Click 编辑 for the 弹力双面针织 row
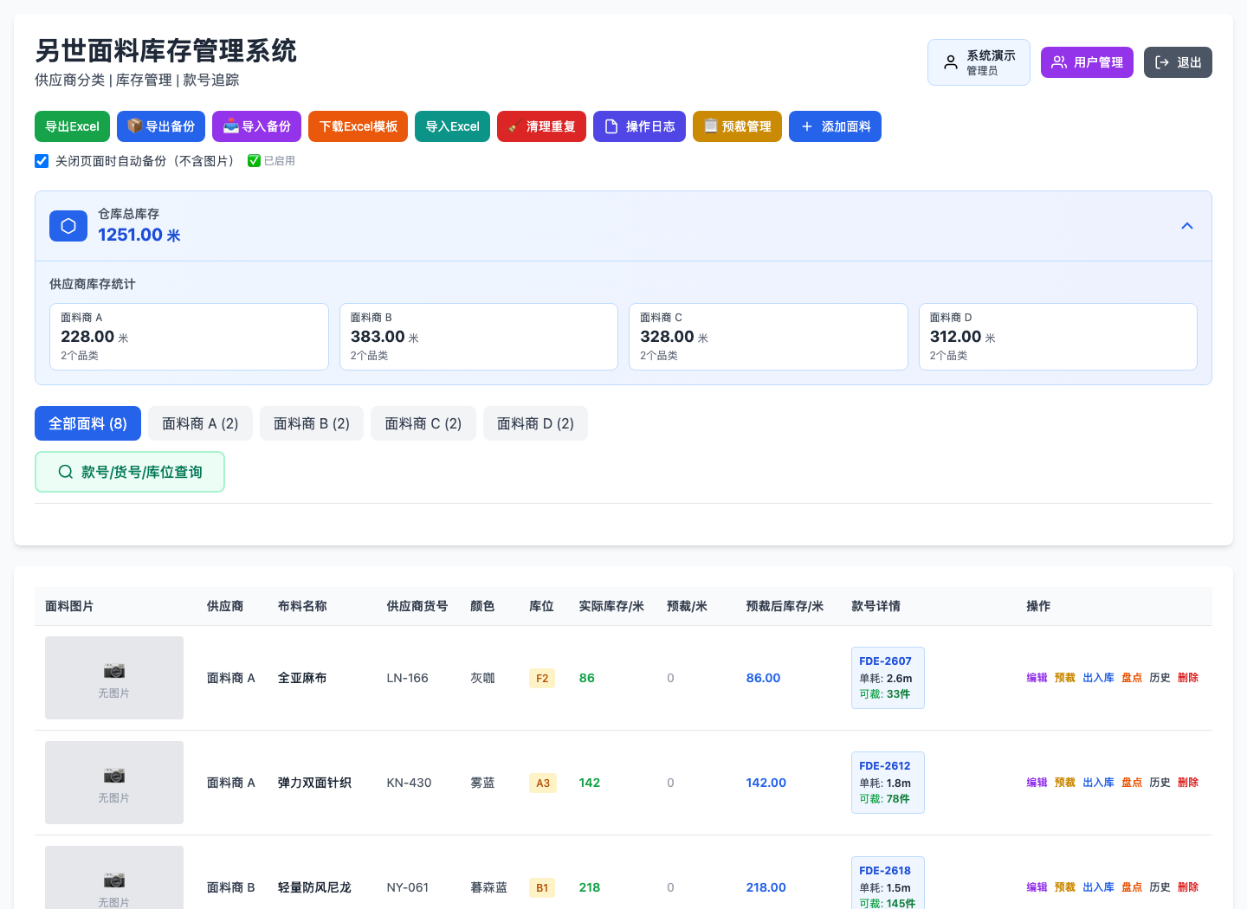 click(x=1037, y=783)
